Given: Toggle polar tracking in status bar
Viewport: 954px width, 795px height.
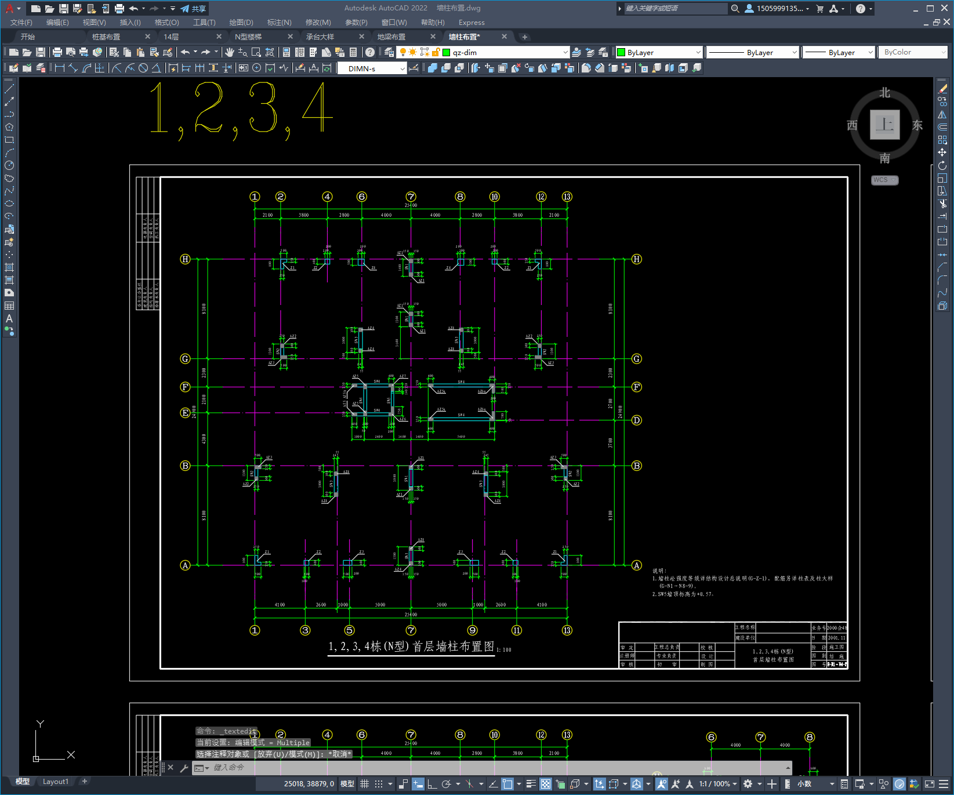Looking at the screenshot, I should coord(447,784).
